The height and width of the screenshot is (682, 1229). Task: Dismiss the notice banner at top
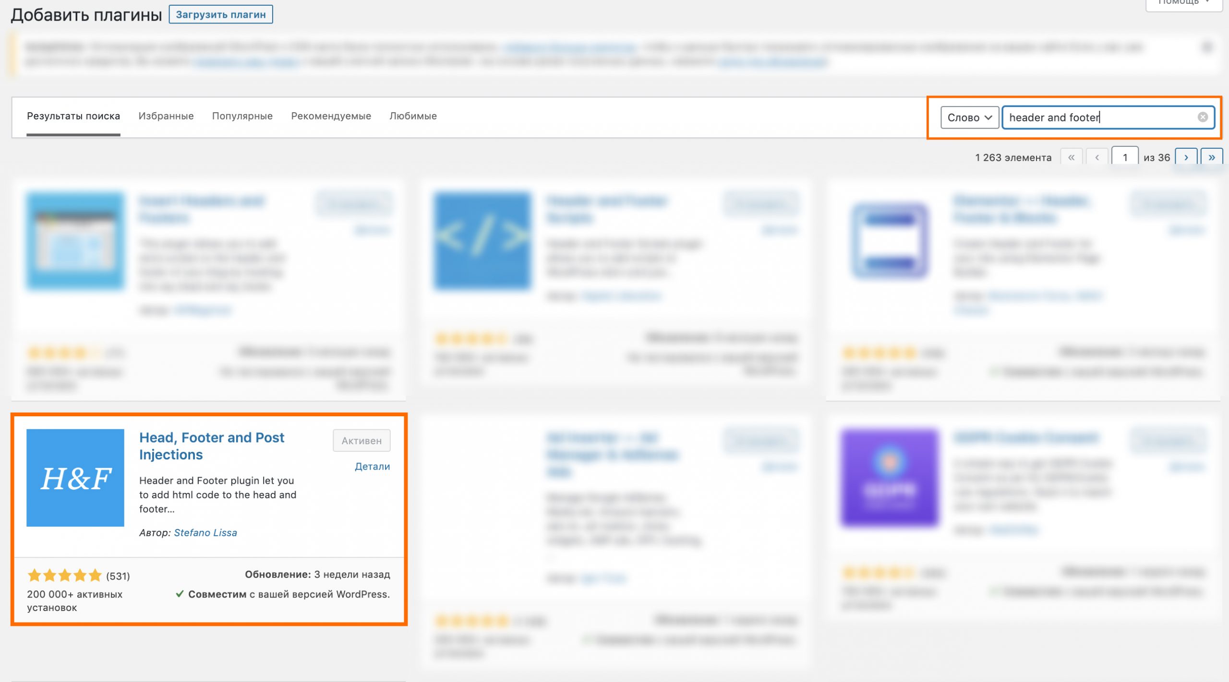coord(1207,47)
